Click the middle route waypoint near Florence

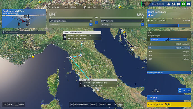81,55
